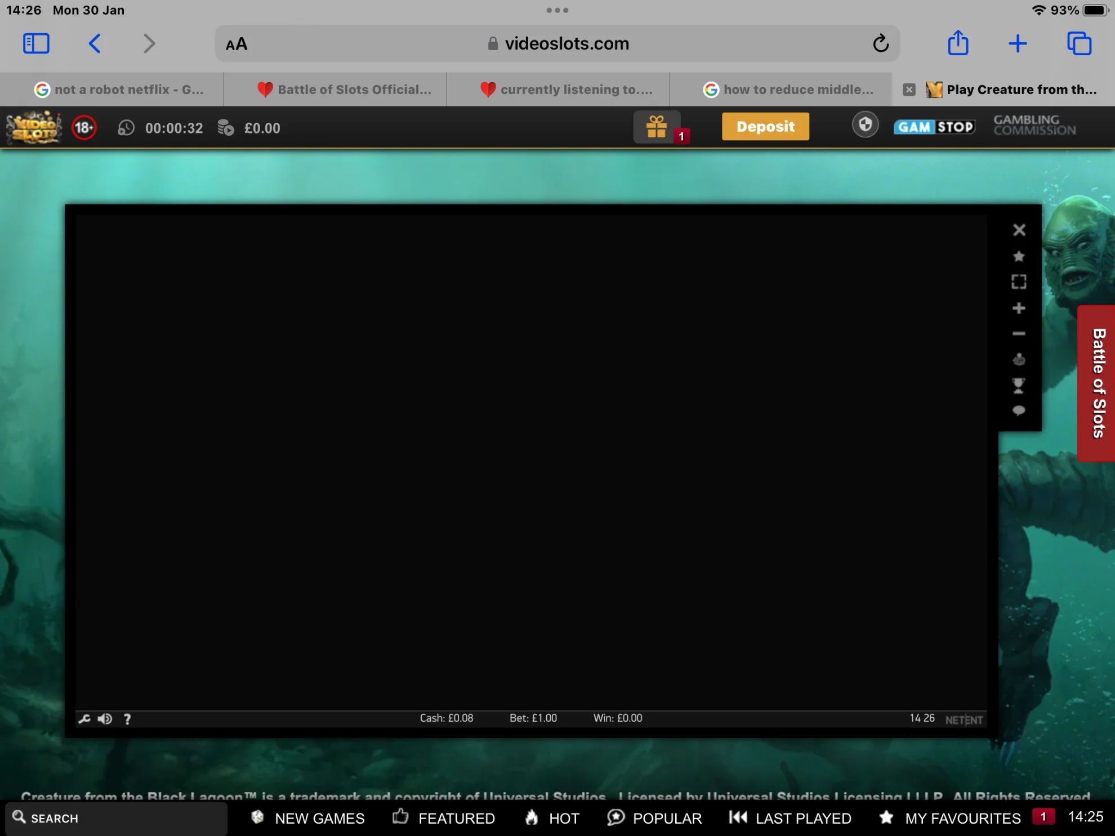Open the trophy icon in the game sidebar
1115x836 pixels.
[1019, 386]
